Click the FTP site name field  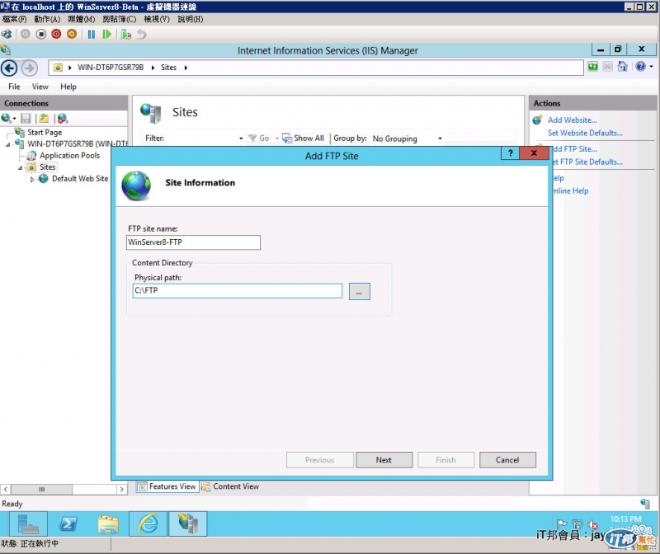point(193,242)
